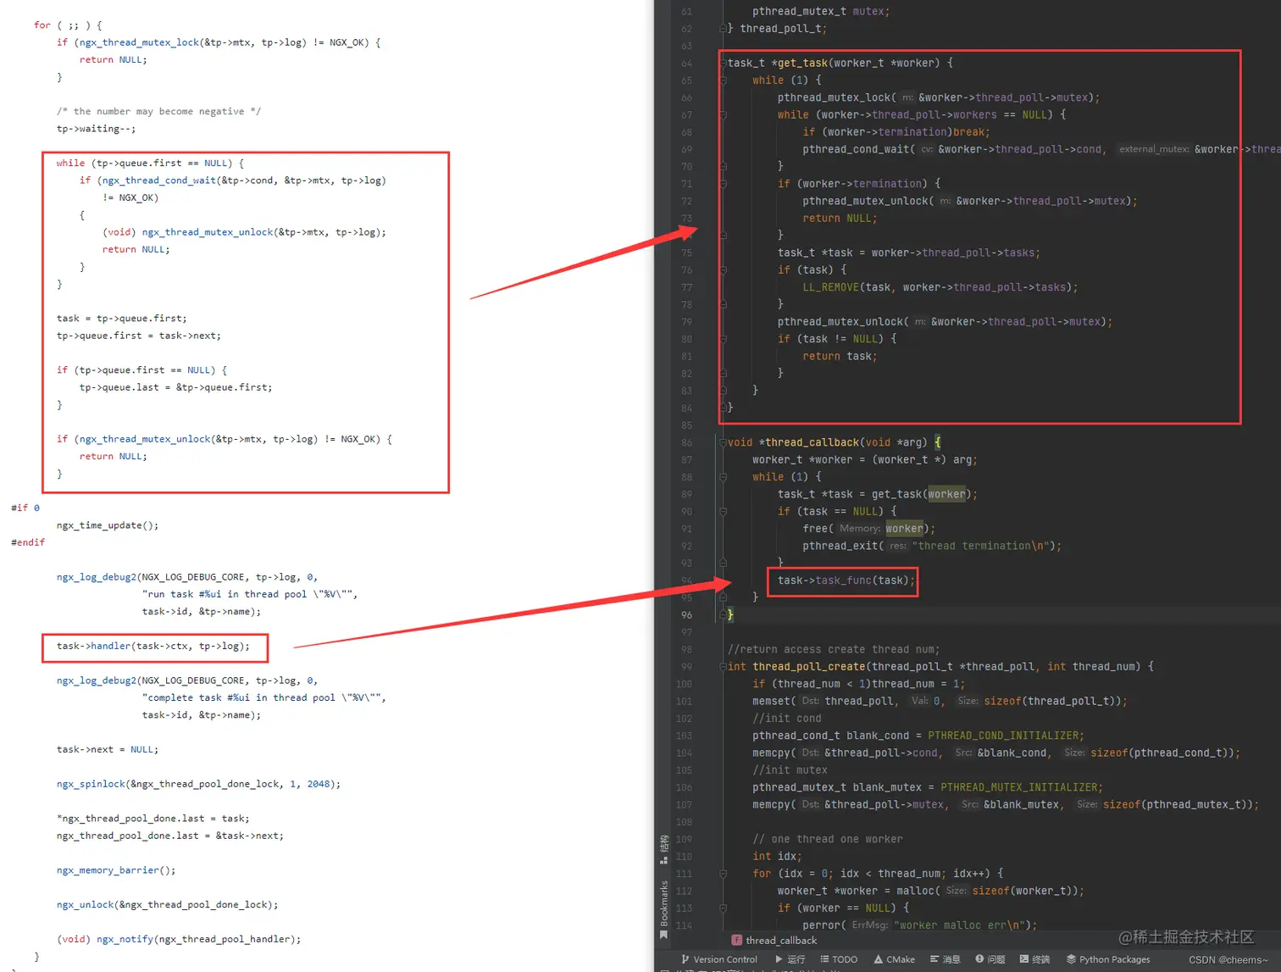Click the 'the number may become negative' comment
The height and width of the screenshot is (972, 1281).
pos(158,111)
